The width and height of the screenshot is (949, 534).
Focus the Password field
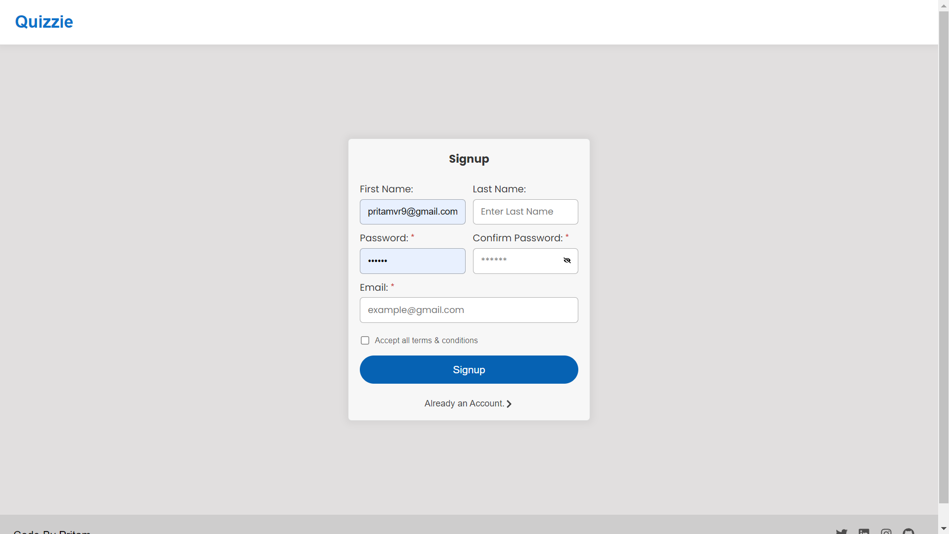412,261
